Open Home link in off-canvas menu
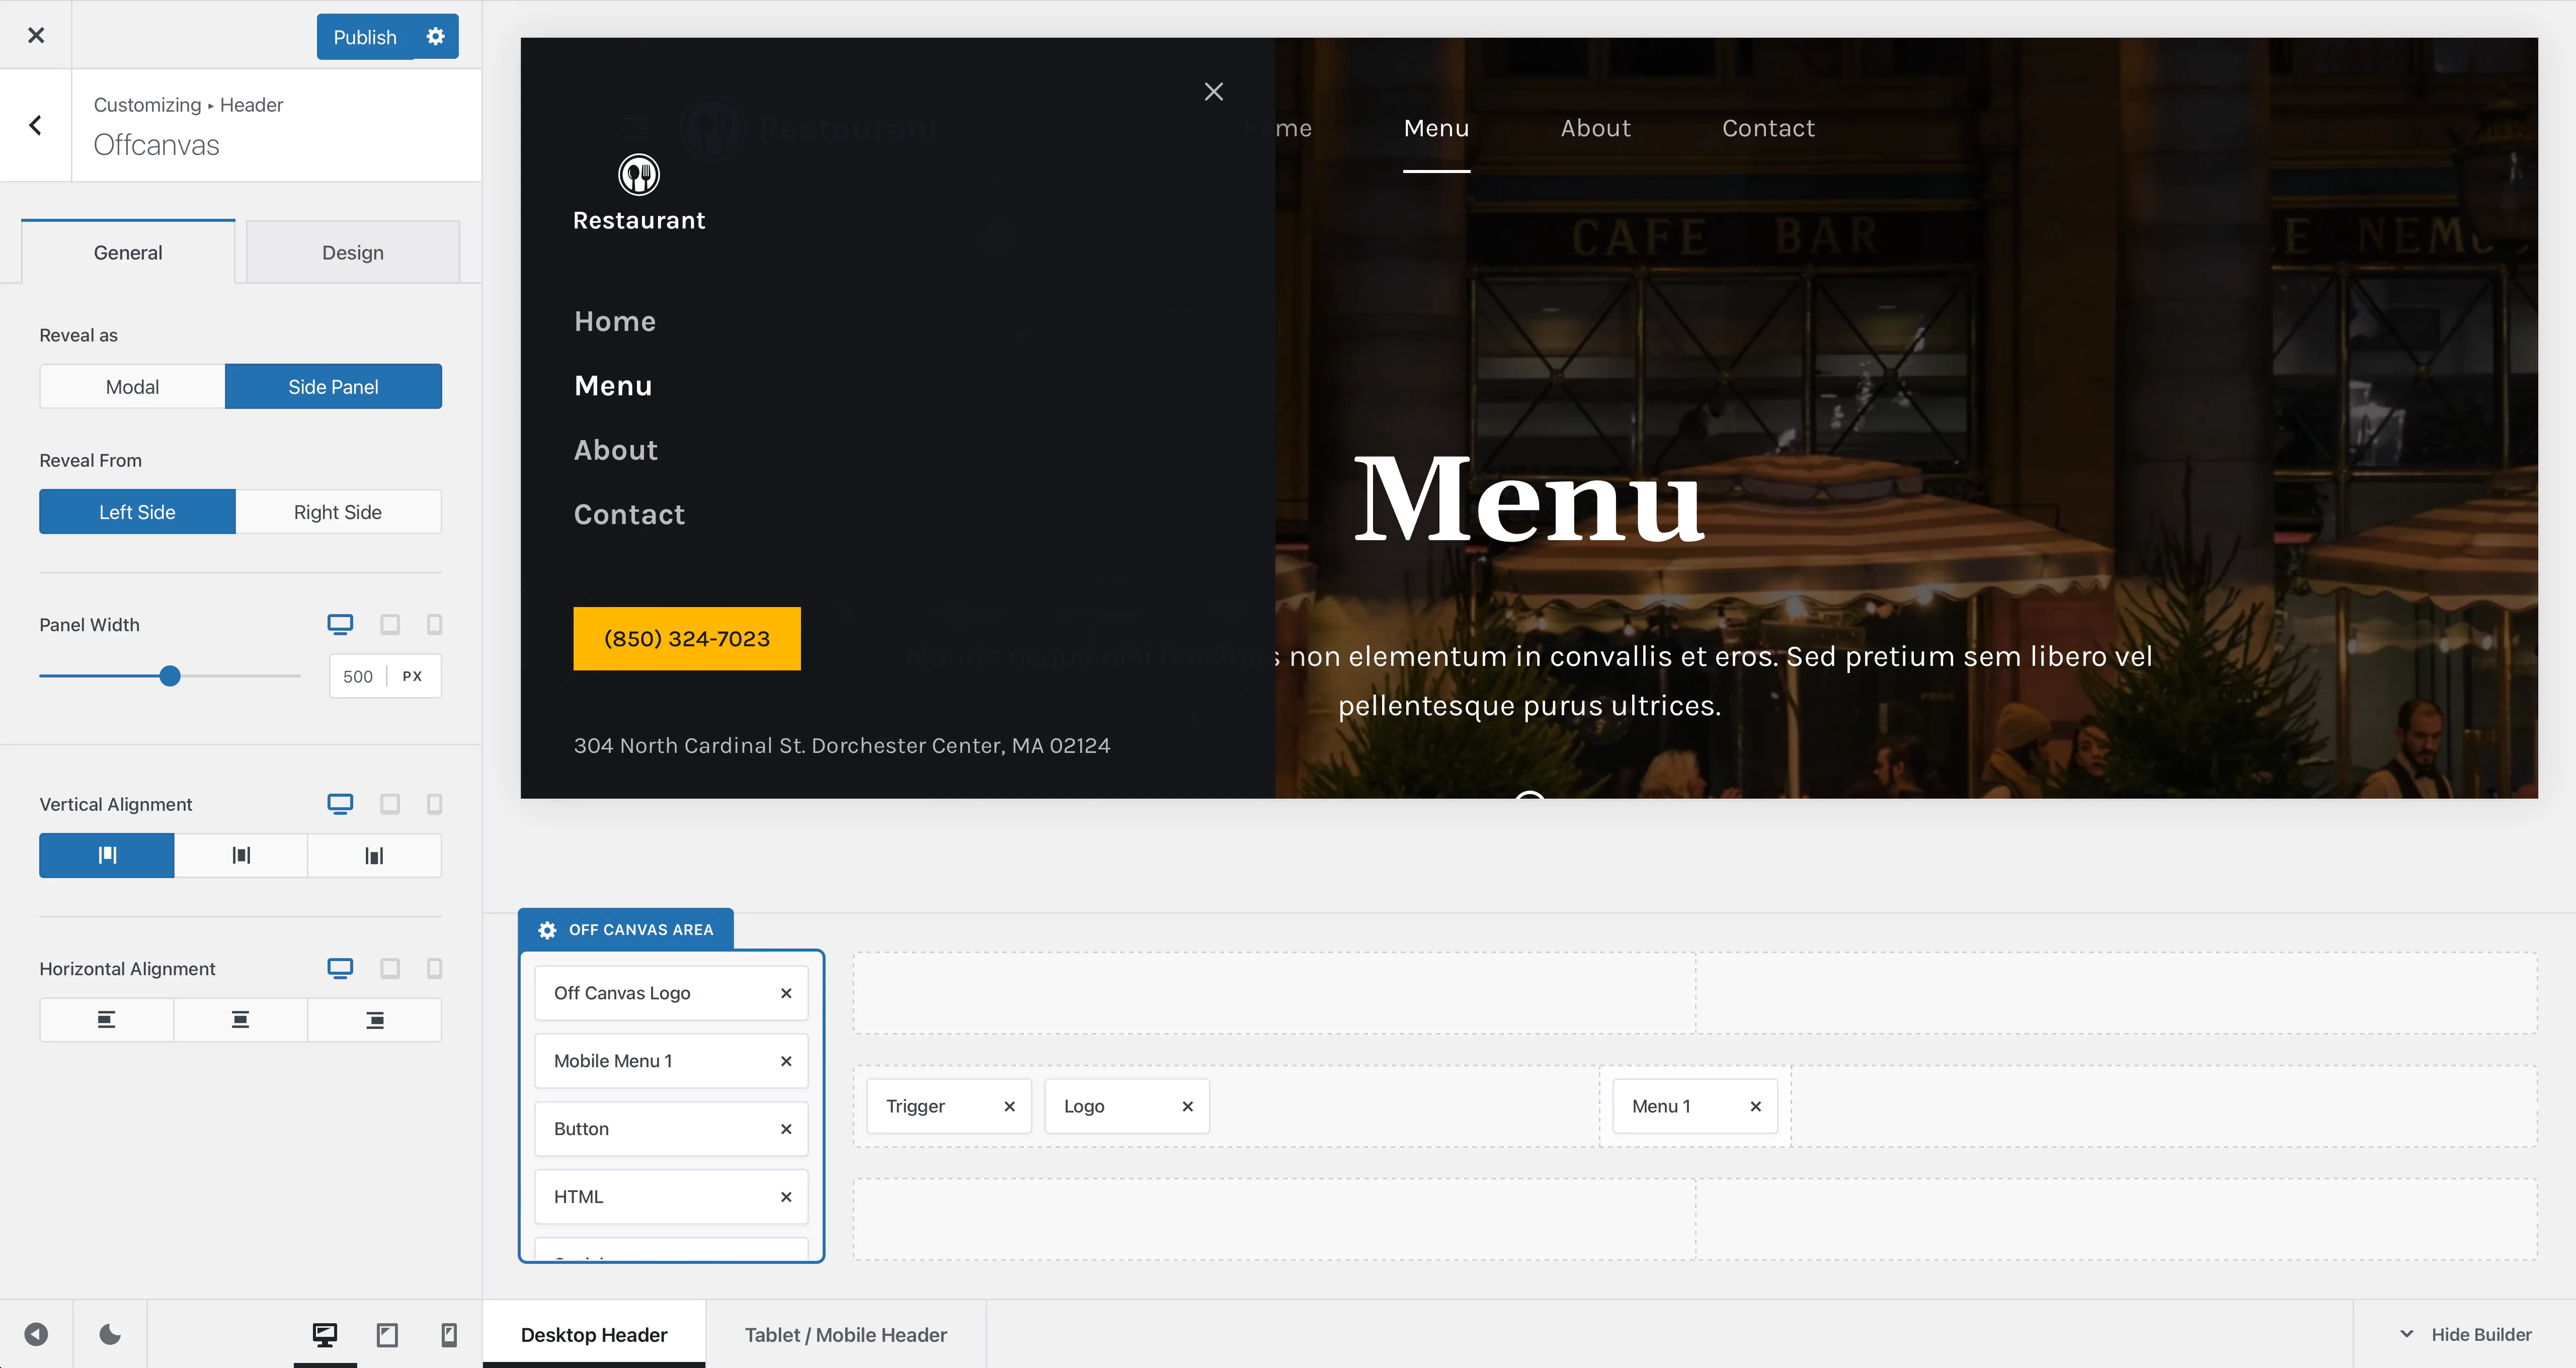 tap(615, 321)
